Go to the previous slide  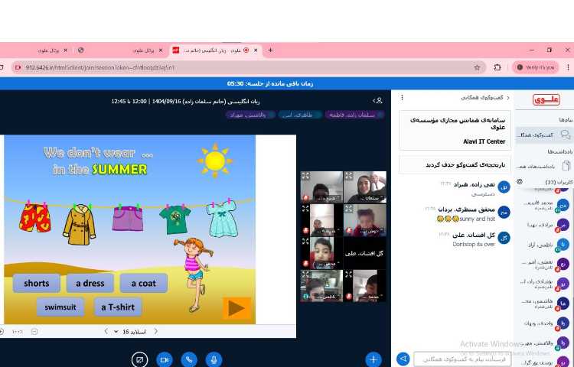pos(155,331)
